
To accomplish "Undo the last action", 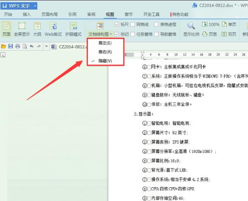I will (x=32, y=46).
